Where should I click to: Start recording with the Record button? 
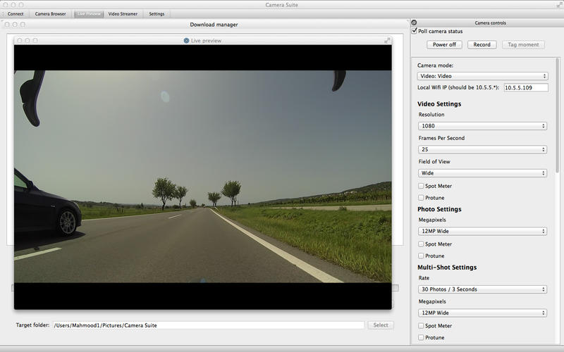tap(482, 44)
